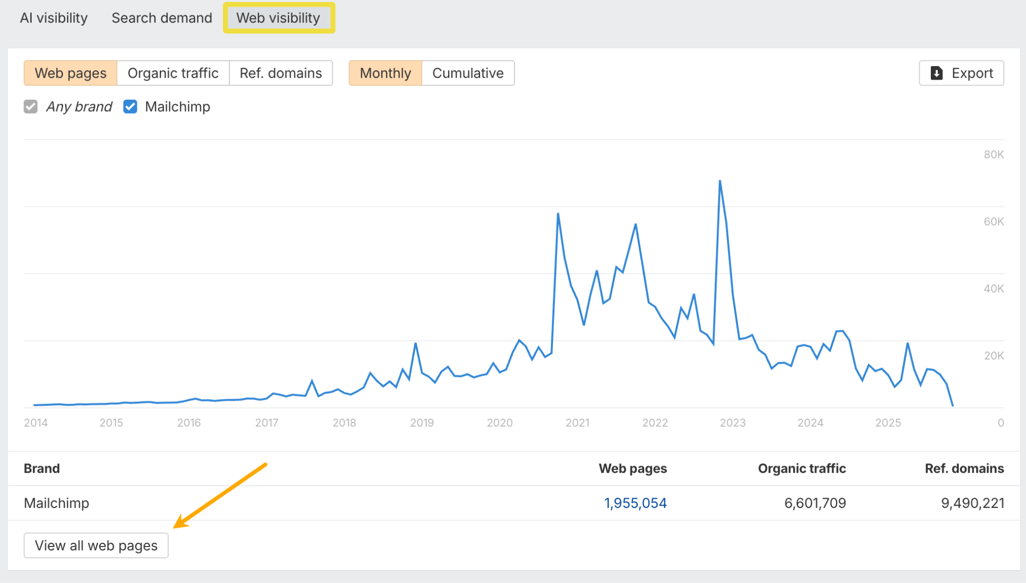This screenshot has width=1026, height=583.
Task: Click the highest chart peak near 2023
Action: pyautogui.click(x=720, y=181)
